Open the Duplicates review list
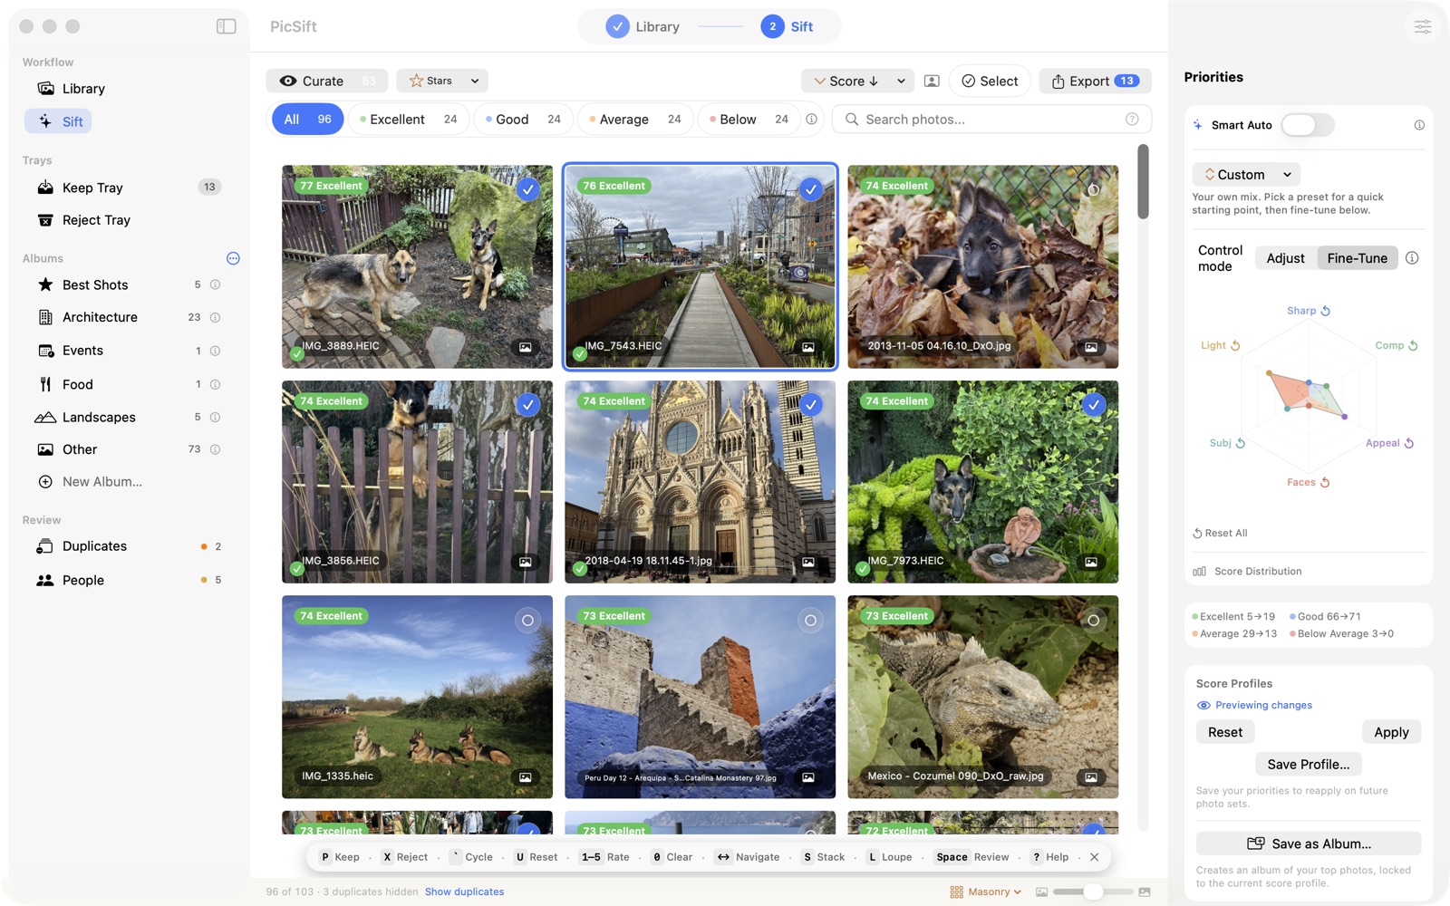 coord(127,546)
